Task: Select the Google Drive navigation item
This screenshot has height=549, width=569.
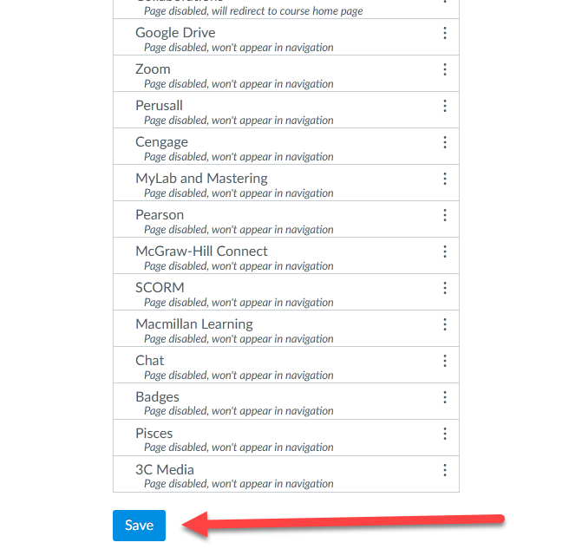Action: (x=175, y=33)
